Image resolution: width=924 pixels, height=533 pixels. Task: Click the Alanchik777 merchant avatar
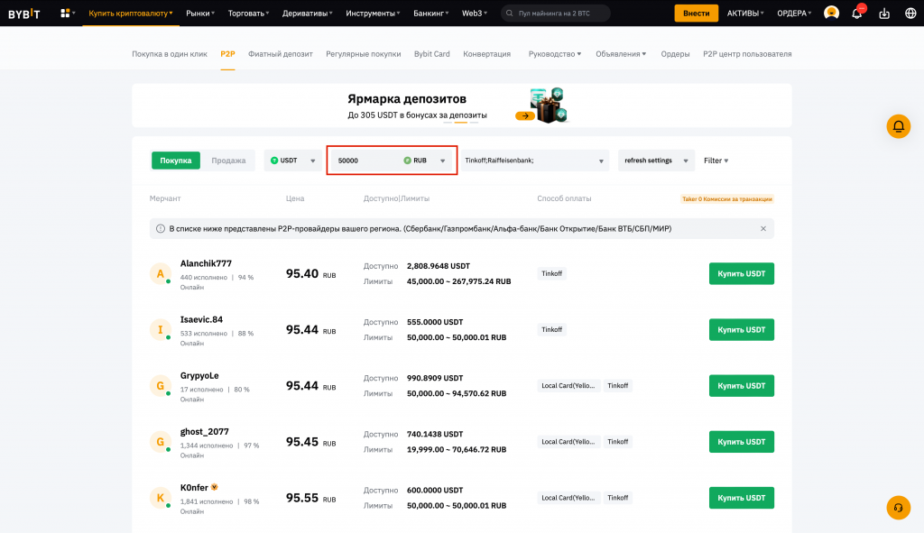[161, 274]
